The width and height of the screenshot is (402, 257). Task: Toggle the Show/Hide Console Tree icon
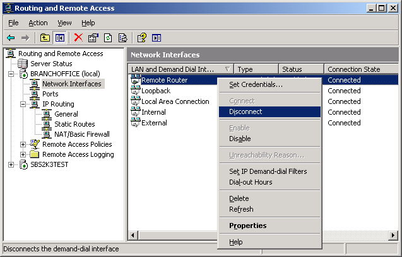click(60, 38)
